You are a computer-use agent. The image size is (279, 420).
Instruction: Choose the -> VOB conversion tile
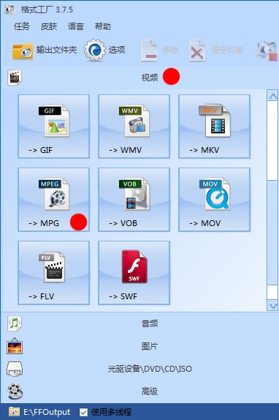pos(134,200)
